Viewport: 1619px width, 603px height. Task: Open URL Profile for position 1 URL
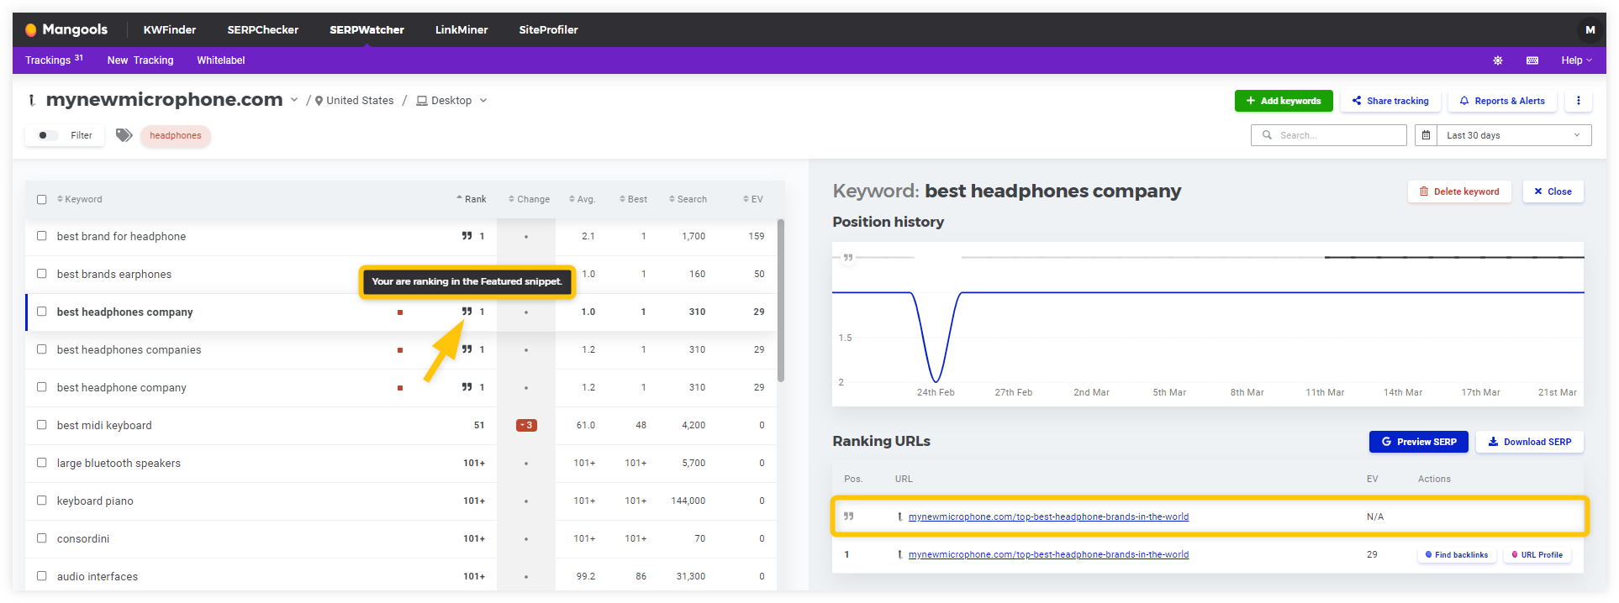[x=1537, y=555]
